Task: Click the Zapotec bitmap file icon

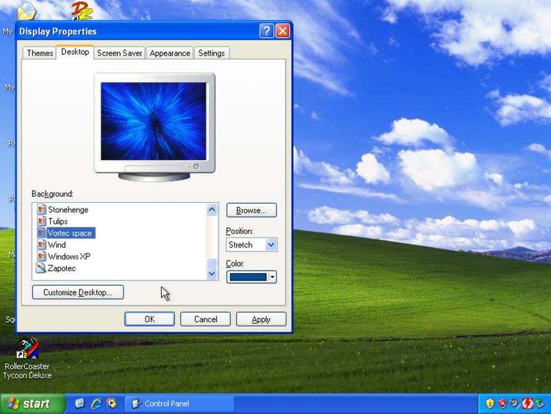Action: (x=41, y=268)
